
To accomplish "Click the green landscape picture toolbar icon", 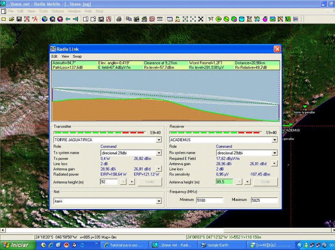I will (x=273, y=19).
